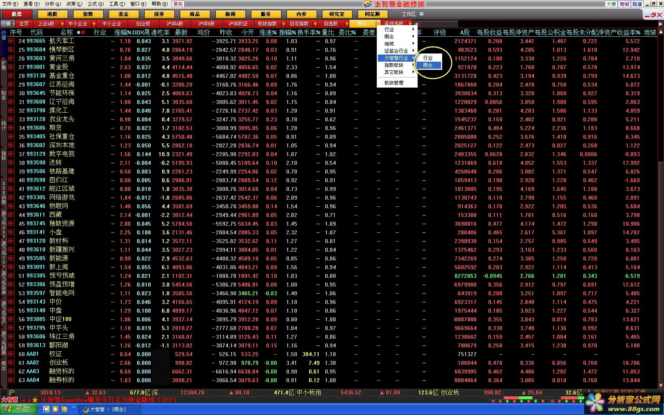Click 中小板指 index in status bar
The height and width of the screenshot is (415, 664).
(309, 392)
